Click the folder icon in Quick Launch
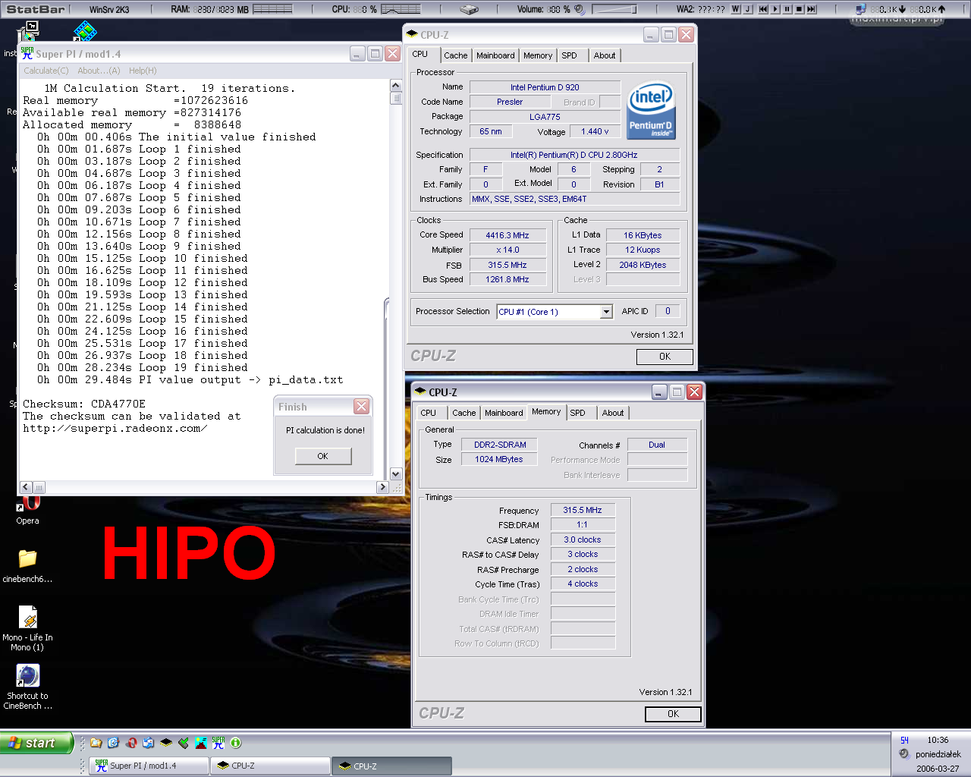The width and height of the screenshot is (971, 777). 96,743
